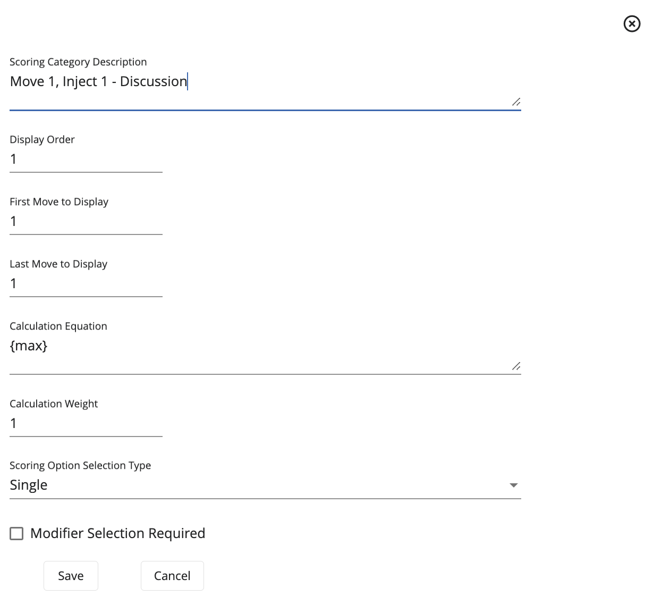
Task: Click the 'Calculation Weight' field label
Action: (x=54, y=404)
